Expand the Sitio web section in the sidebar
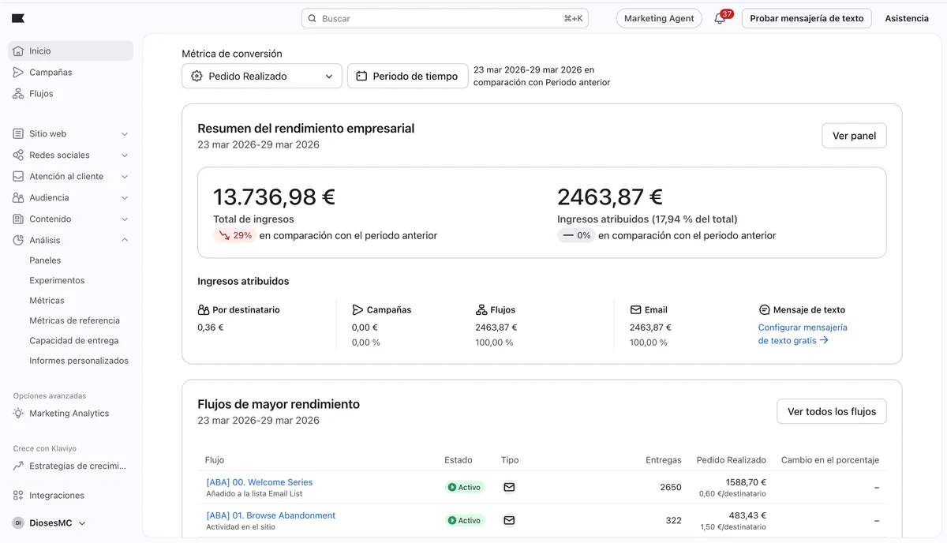This screenshot has width=947, height=543. (x=124, y=133)
